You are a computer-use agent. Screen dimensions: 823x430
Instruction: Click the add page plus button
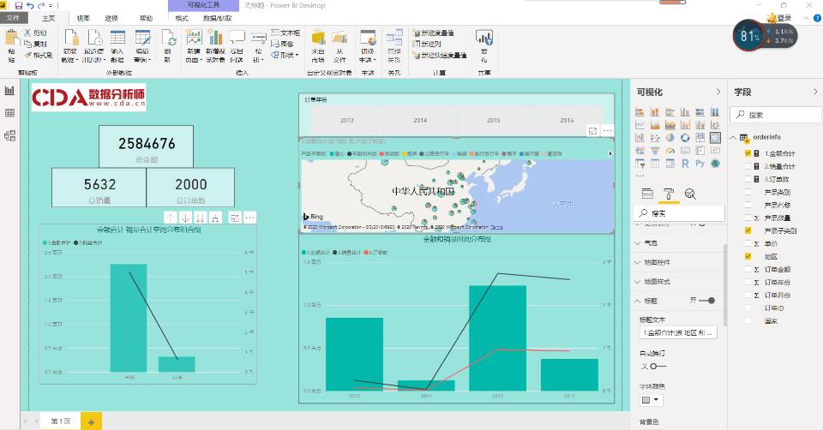(x=92, y=421)
